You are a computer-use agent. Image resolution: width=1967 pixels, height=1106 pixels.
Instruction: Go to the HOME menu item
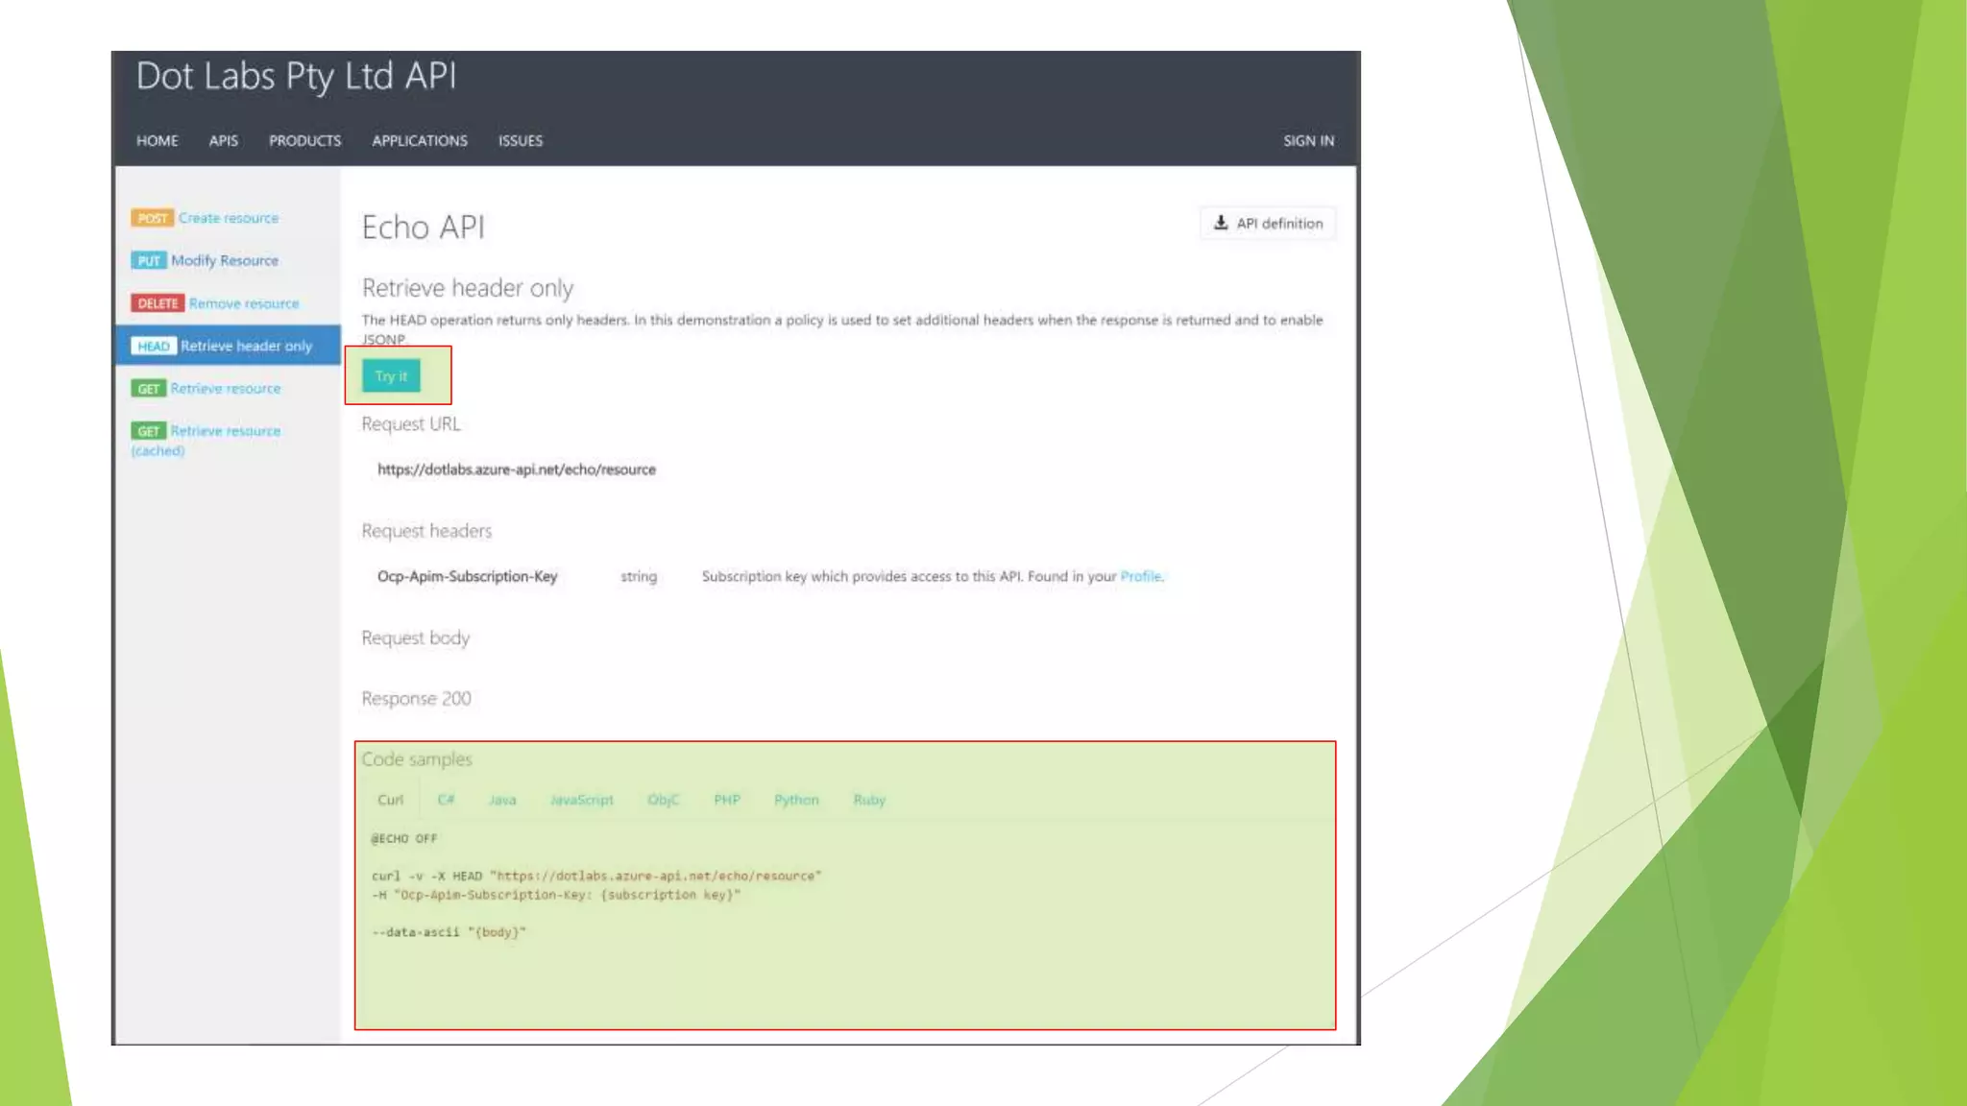click(x=157, y=140)
